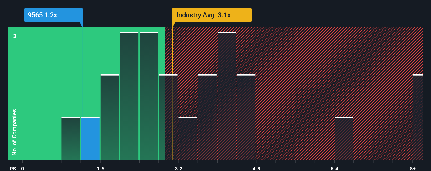Click the No. of Companies axis label
Image resolution: width=431 pixels, height=171 pixels.
(x=14, y=132)
